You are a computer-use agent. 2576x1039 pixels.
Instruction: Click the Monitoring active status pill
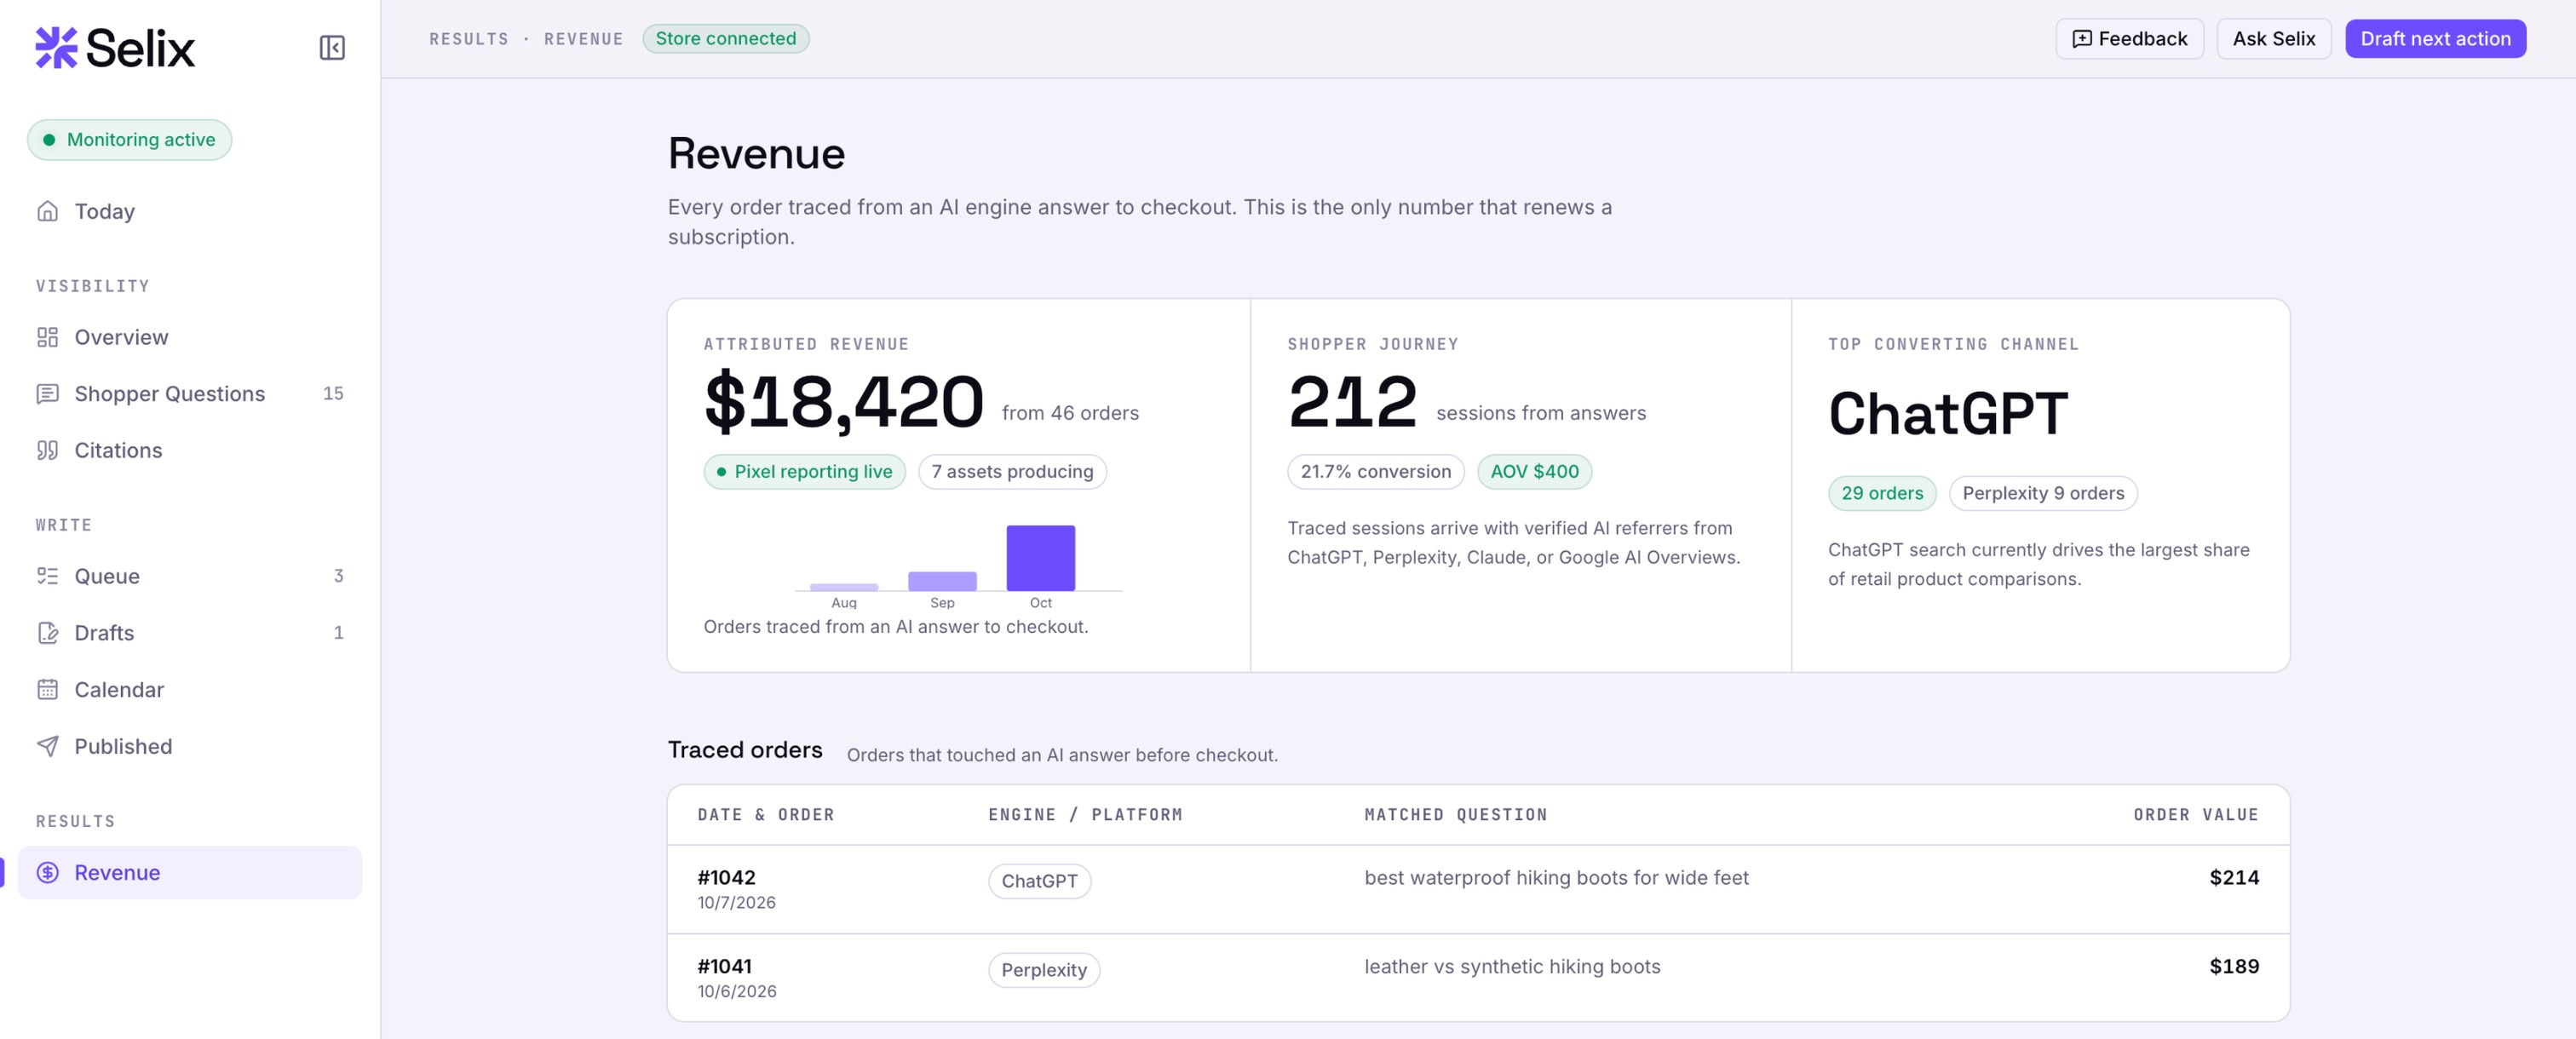click(x=129, y=140)
